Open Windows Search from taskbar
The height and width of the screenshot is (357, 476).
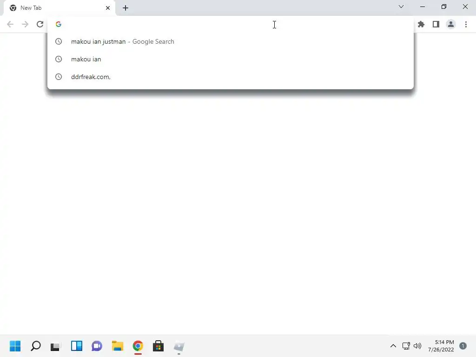tap(36, 346)
